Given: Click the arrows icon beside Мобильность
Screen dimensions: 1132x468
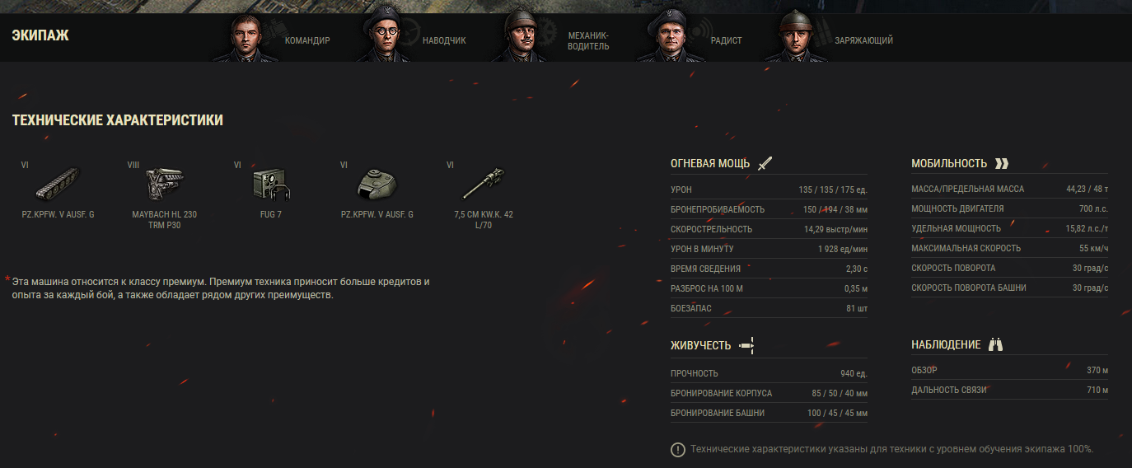Looking at the screenshot, I should pos(1002,163).
